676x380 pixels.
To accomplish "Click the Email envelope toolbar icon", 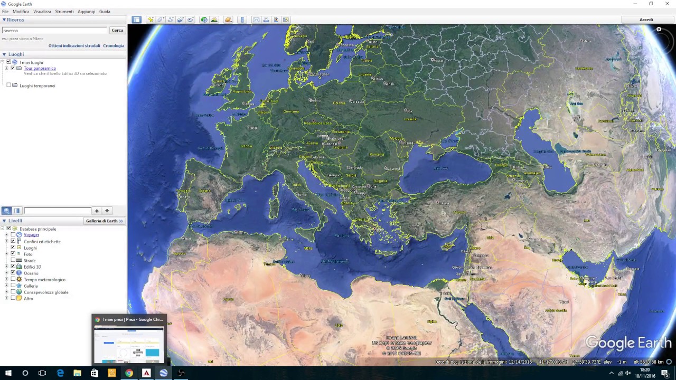I will (256, 20).
